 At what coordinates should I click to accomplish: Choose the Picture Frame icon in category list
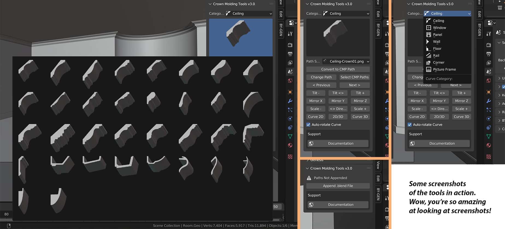point(429,70)
